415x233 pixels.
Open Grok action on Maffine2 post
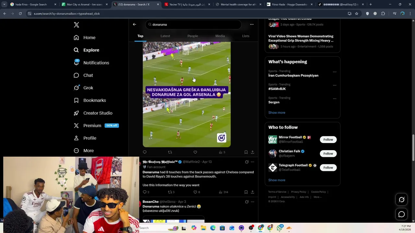click(247, 162)
